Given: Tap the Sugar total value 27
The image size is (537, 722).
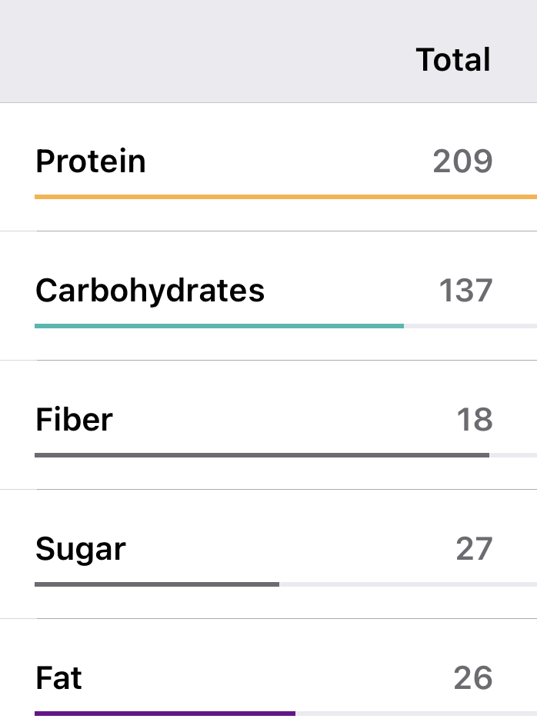Looking at the screenshot, I should pos(474,549).
